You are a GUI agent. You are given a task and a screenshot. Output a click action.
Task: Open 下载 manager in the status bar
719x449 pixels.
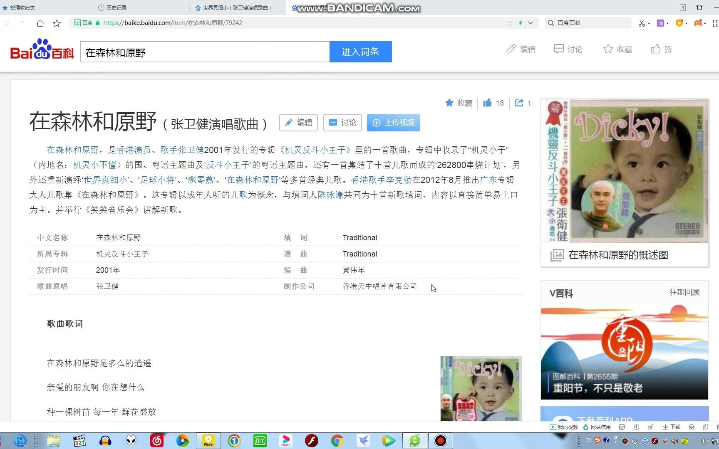tap(672, 427)
